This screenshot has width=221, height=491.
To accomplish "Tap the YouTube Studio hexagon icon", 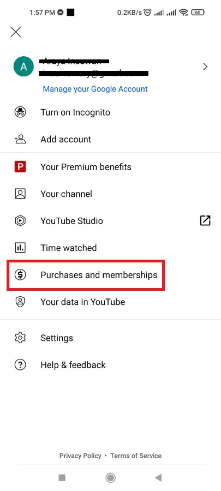I will click(x=20, y=221).
